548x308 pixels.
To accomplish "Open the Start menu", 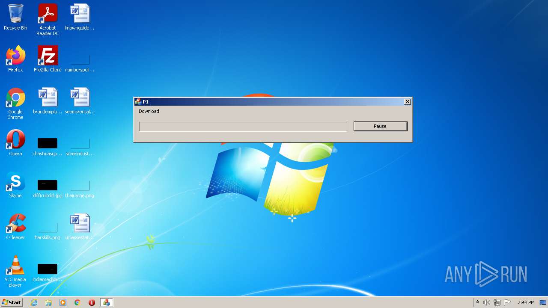I will [x=12, y=302].
